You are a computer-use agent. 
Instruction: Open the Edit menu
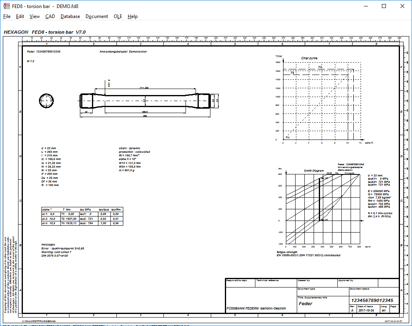20,16
